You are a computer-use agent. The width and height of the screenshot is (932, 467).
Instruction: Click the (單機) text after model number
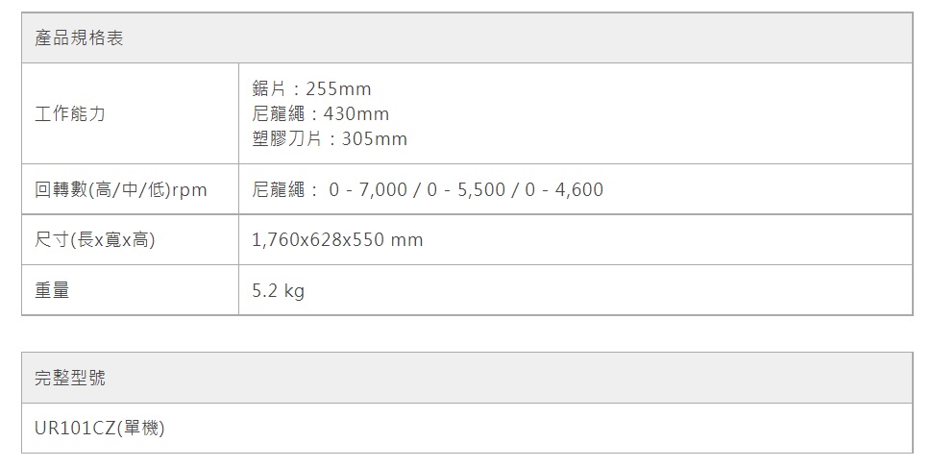(140, 429)
